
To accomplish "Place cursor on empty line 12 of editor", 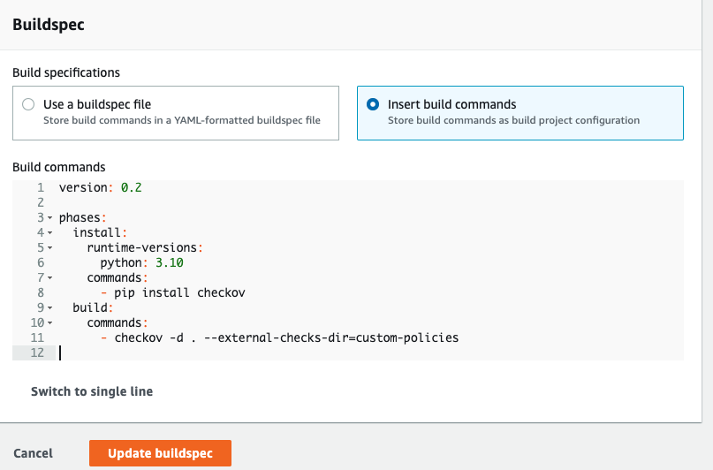I will [265, 353].
